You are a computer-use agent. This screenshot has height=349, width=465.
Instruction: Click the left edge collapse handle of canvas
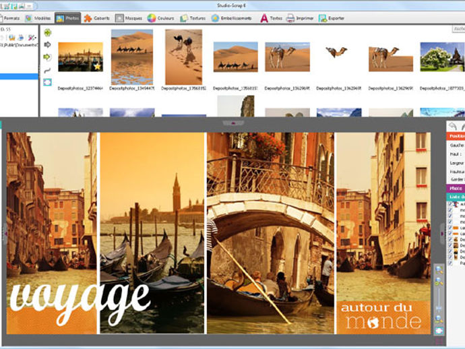point(5,234)
